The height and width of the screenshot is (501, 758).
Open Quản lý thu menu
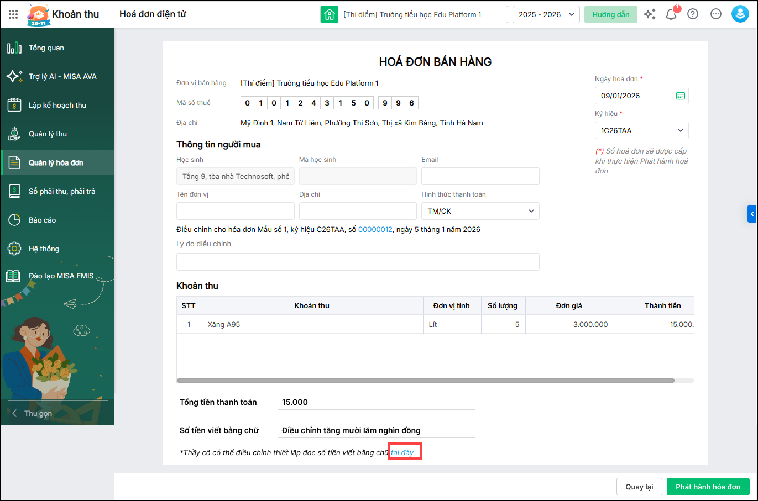pos(57,134)
